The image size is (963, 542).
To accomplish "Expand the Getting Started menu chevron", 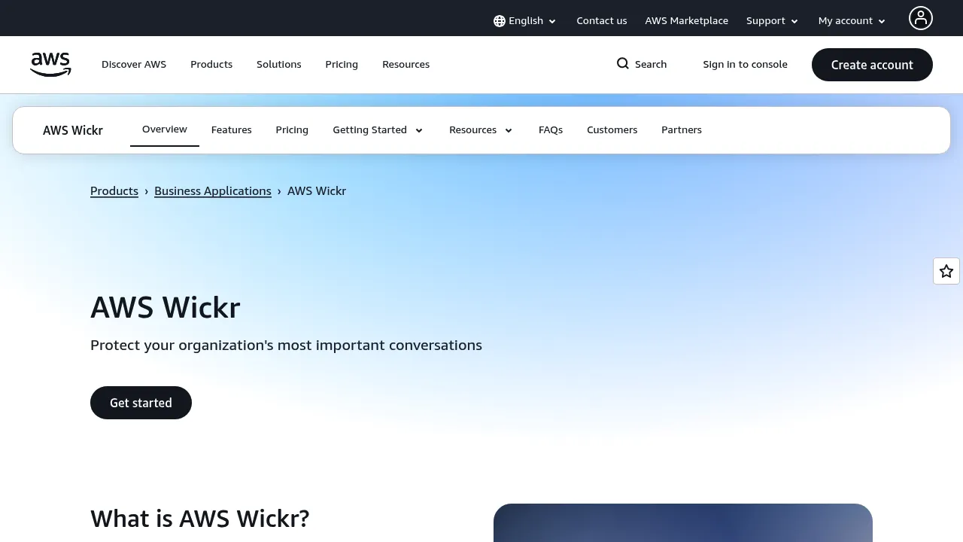I will 419,130.
